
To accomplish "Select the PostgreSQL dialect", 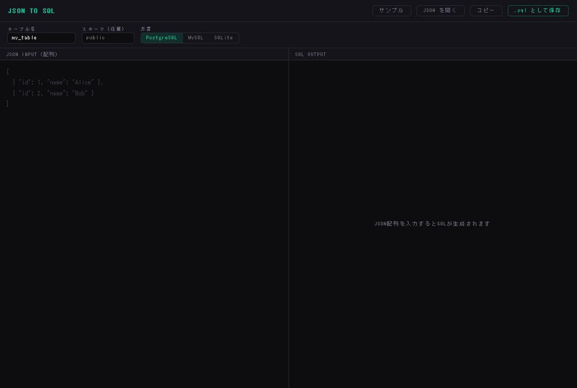I will (x=162, y=38).
